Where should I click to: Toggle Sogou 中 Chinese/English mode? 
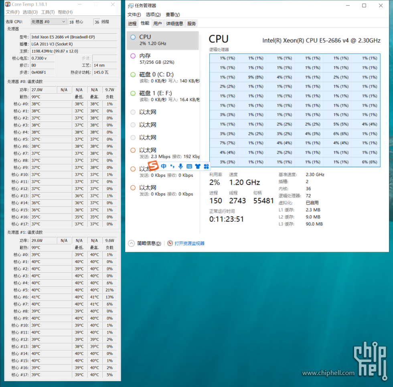click(x=164, y=166)
